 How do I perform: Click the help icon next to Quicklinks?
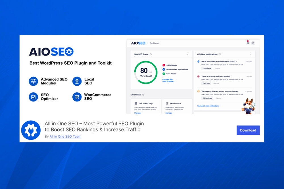point(143,95)
